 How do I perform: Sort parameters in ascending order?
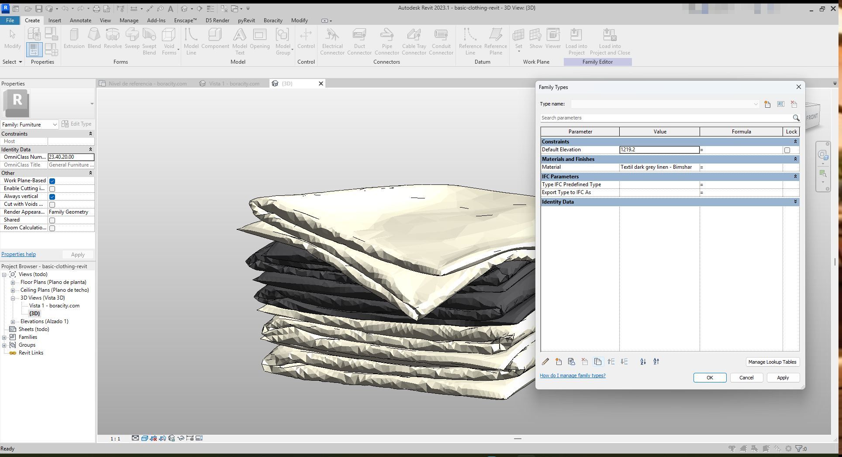tap(643, 362)
